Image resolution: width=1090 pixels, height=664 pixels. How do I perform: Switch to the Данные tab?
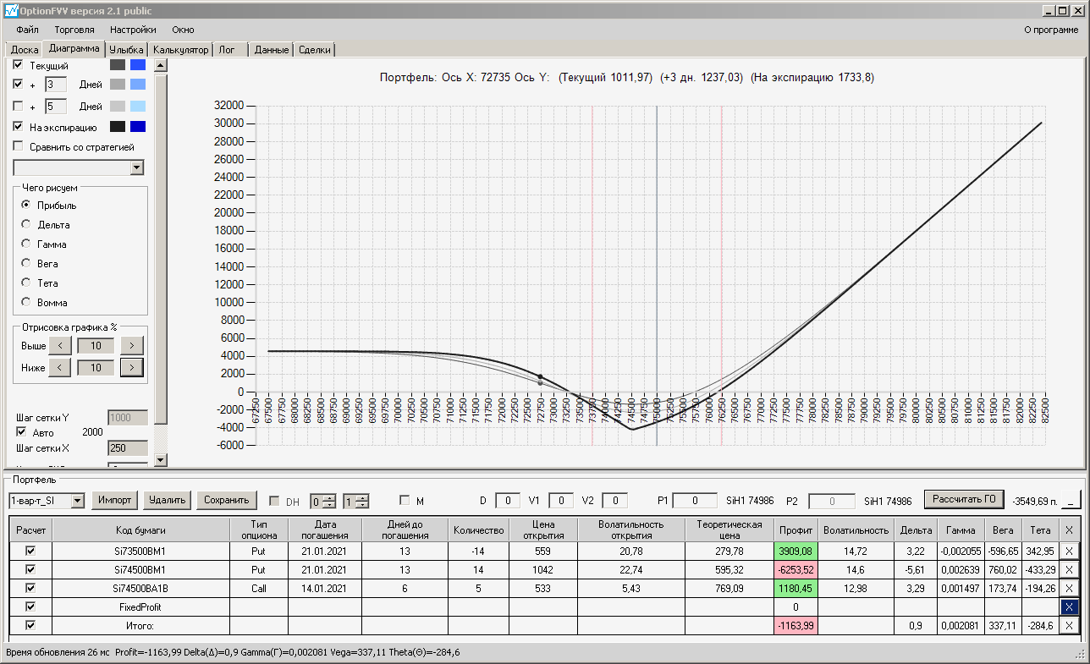pos(272,50)
